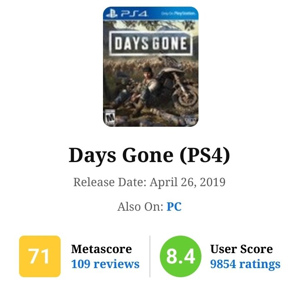Click the motorcycle wheel in the cover art
Image resolution: width=299 pixels, height=288 pixels.
point(182,100)
